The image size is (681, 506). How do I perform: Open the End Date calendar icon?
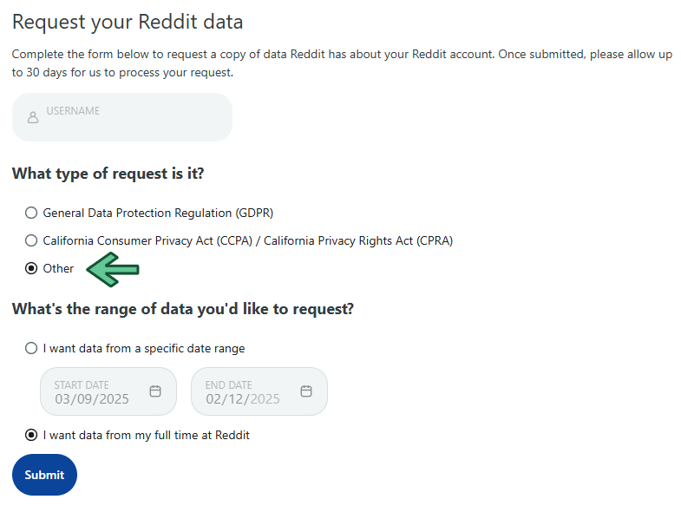pos(306,391)
